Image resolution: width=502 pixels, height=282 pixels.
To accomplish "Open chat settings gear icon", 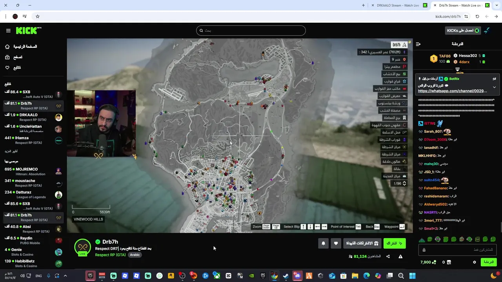I will pyautogui.click(x=475, y=262).
